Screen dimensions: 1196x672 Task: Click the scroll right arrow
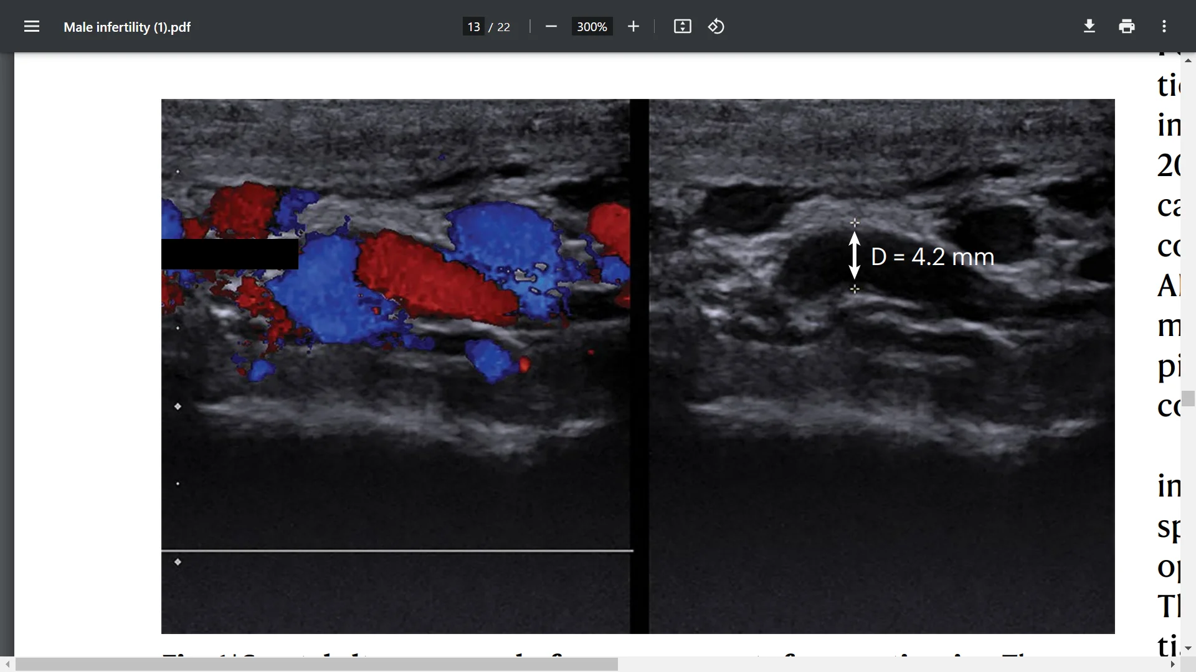[1173, 665]
